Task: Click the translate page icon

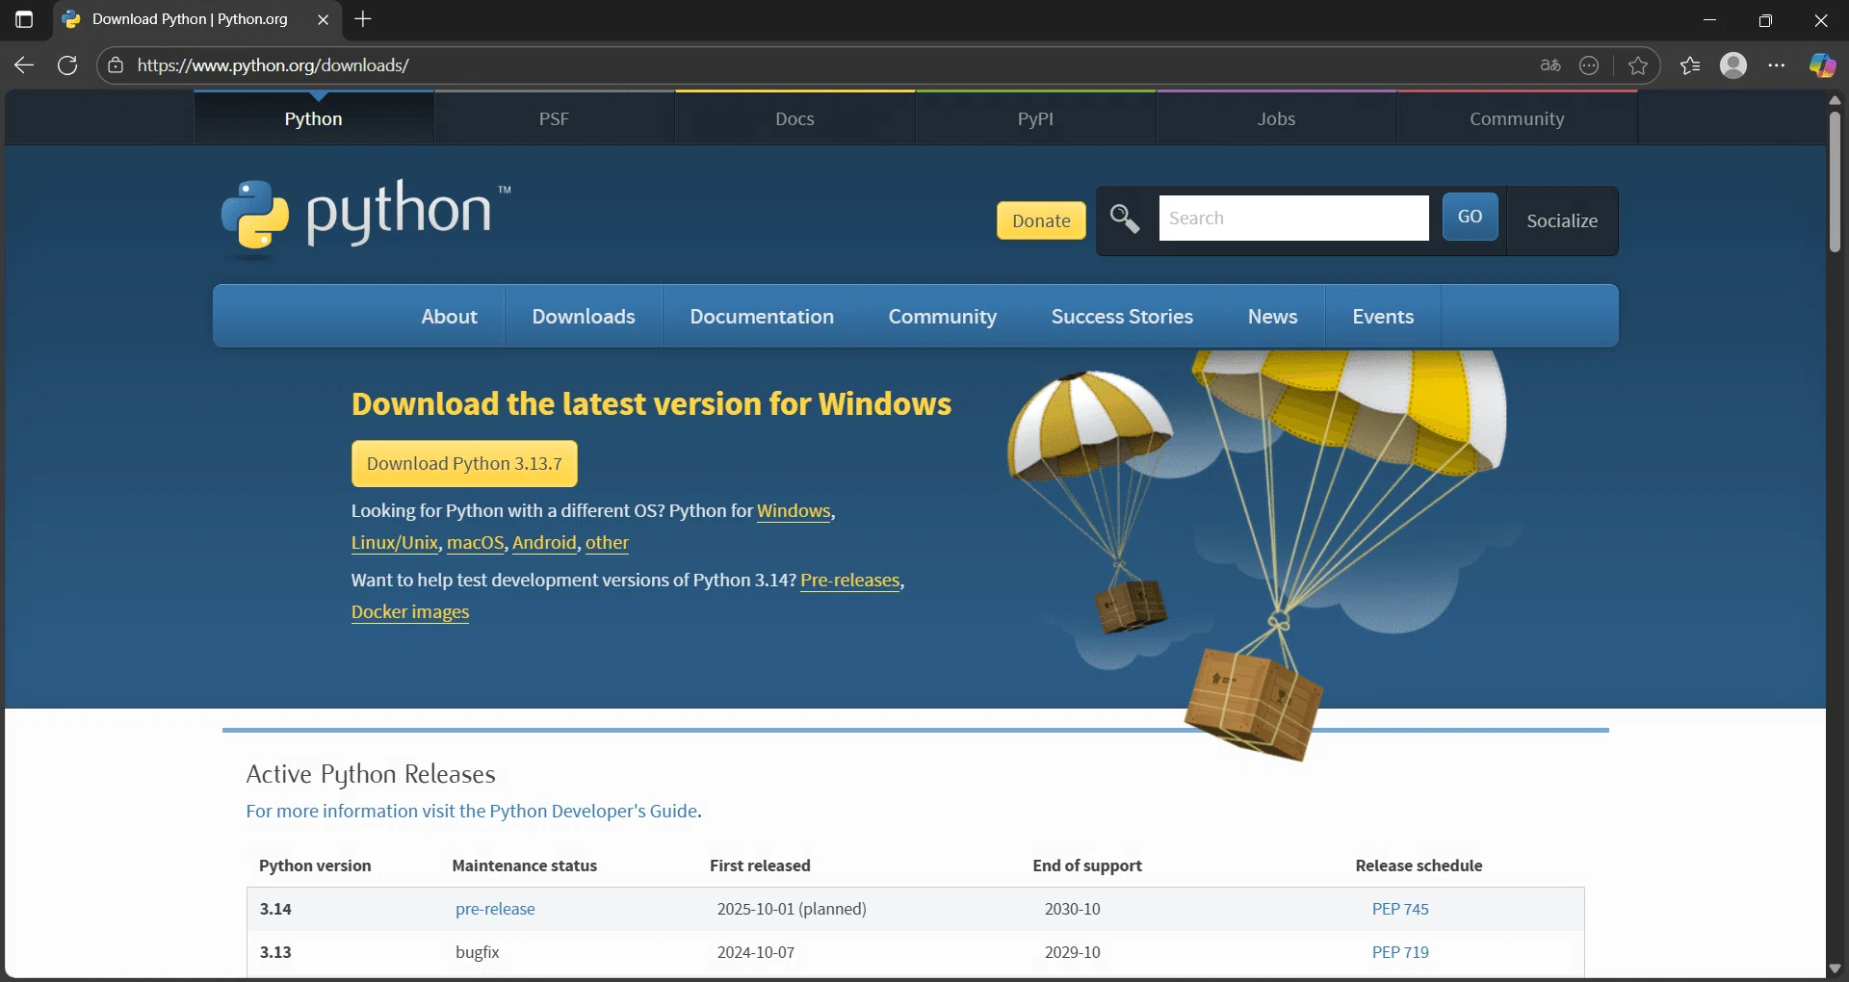Action: [1550, 65]
